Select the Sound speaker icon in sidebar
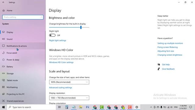Screen dimensions: 195x110 click(x=3, y=39)
